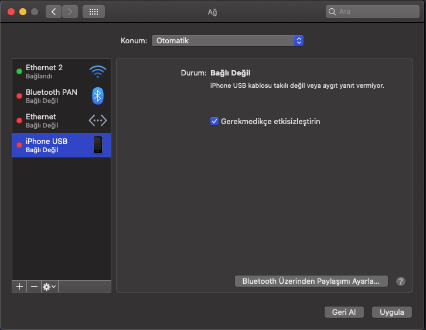Uncheck Gerekmedikçe etkisizleştirin checkbox

[x=214, y=122]
